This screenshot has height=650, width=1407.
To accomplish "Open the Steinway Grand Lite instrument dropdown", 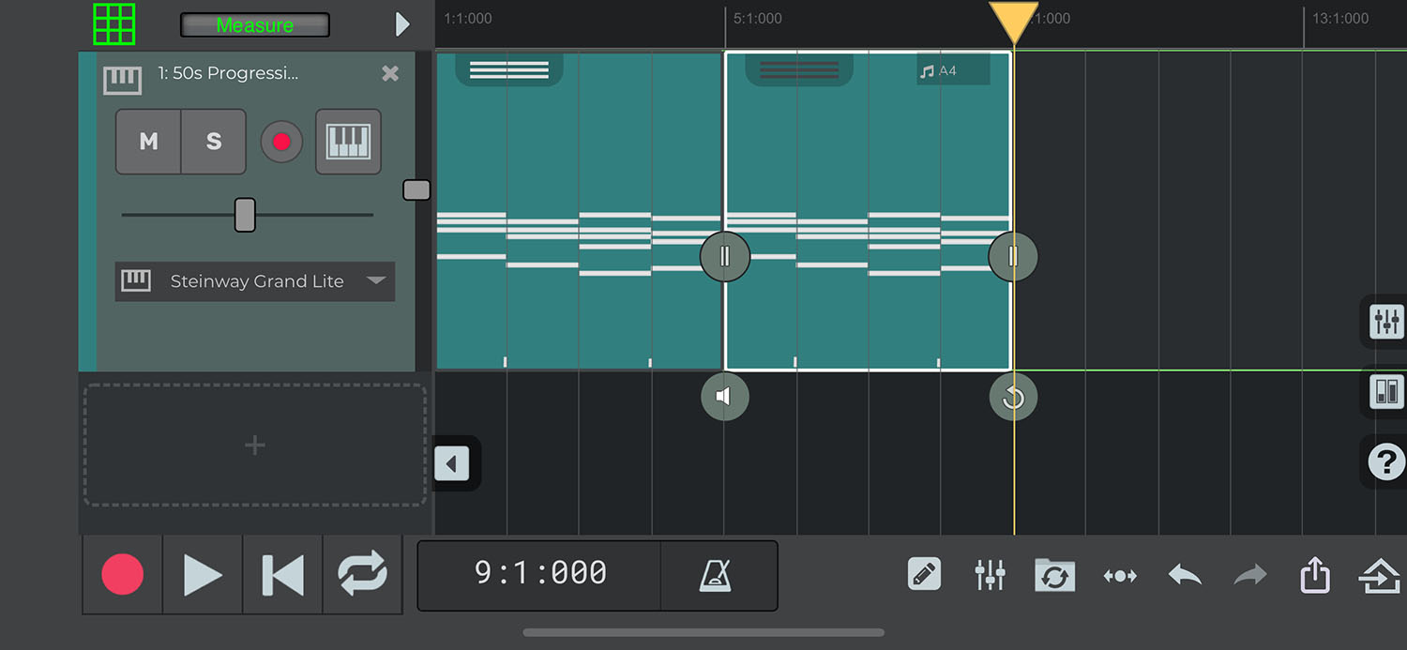I will (255, 281).
